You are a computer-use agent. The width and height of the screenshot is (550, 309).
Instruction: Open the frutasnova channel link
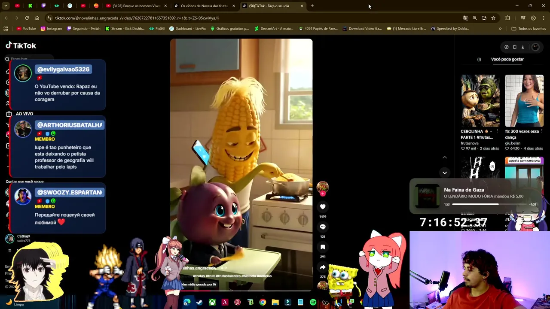tap(469, 143)
